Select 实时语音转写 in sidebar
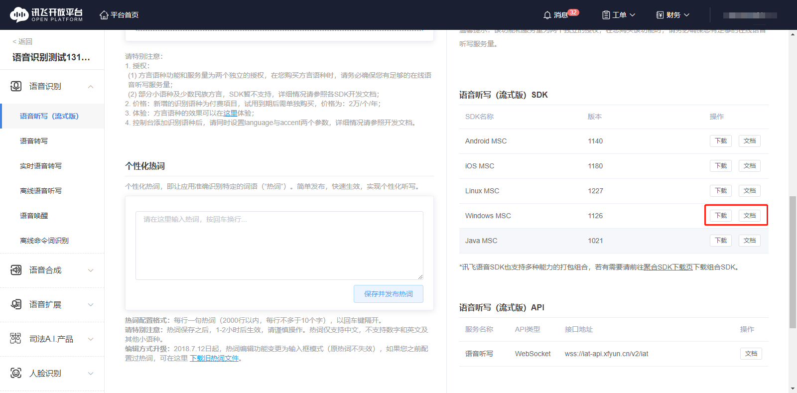797x393 pixels. [x=41, y=166]
